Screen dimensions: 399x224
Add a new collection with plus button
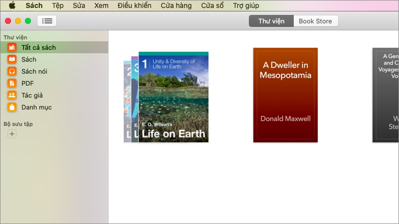[12, 134]
